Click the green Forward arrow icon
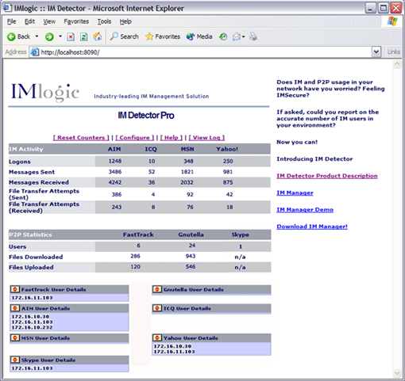 pyautogui.click(x=49, y=36)
